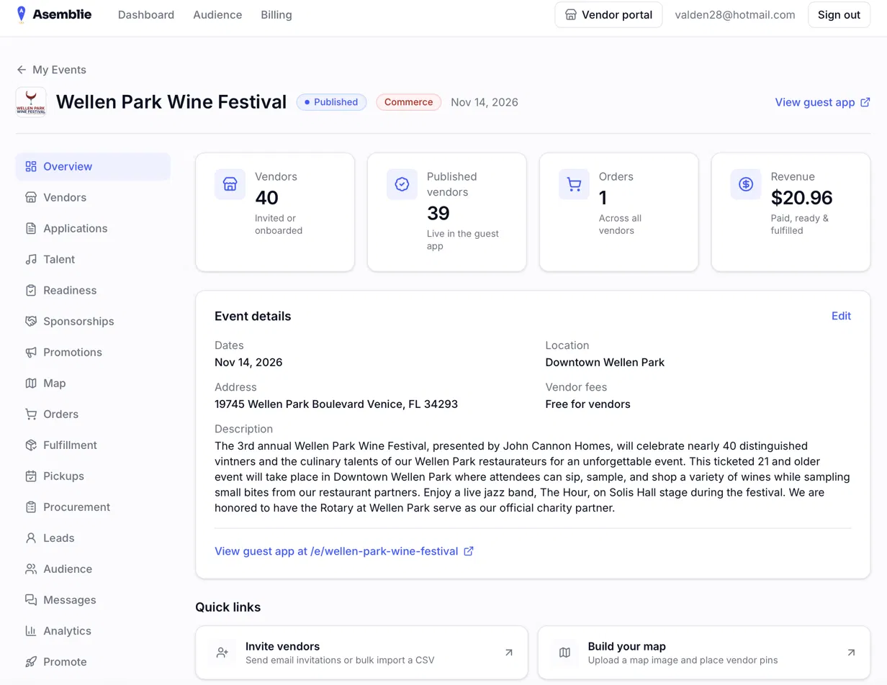Click the Readiness clipboard-check icon
Image resolution: width=887 pixels, height=685 pixels.
[31, 290]
